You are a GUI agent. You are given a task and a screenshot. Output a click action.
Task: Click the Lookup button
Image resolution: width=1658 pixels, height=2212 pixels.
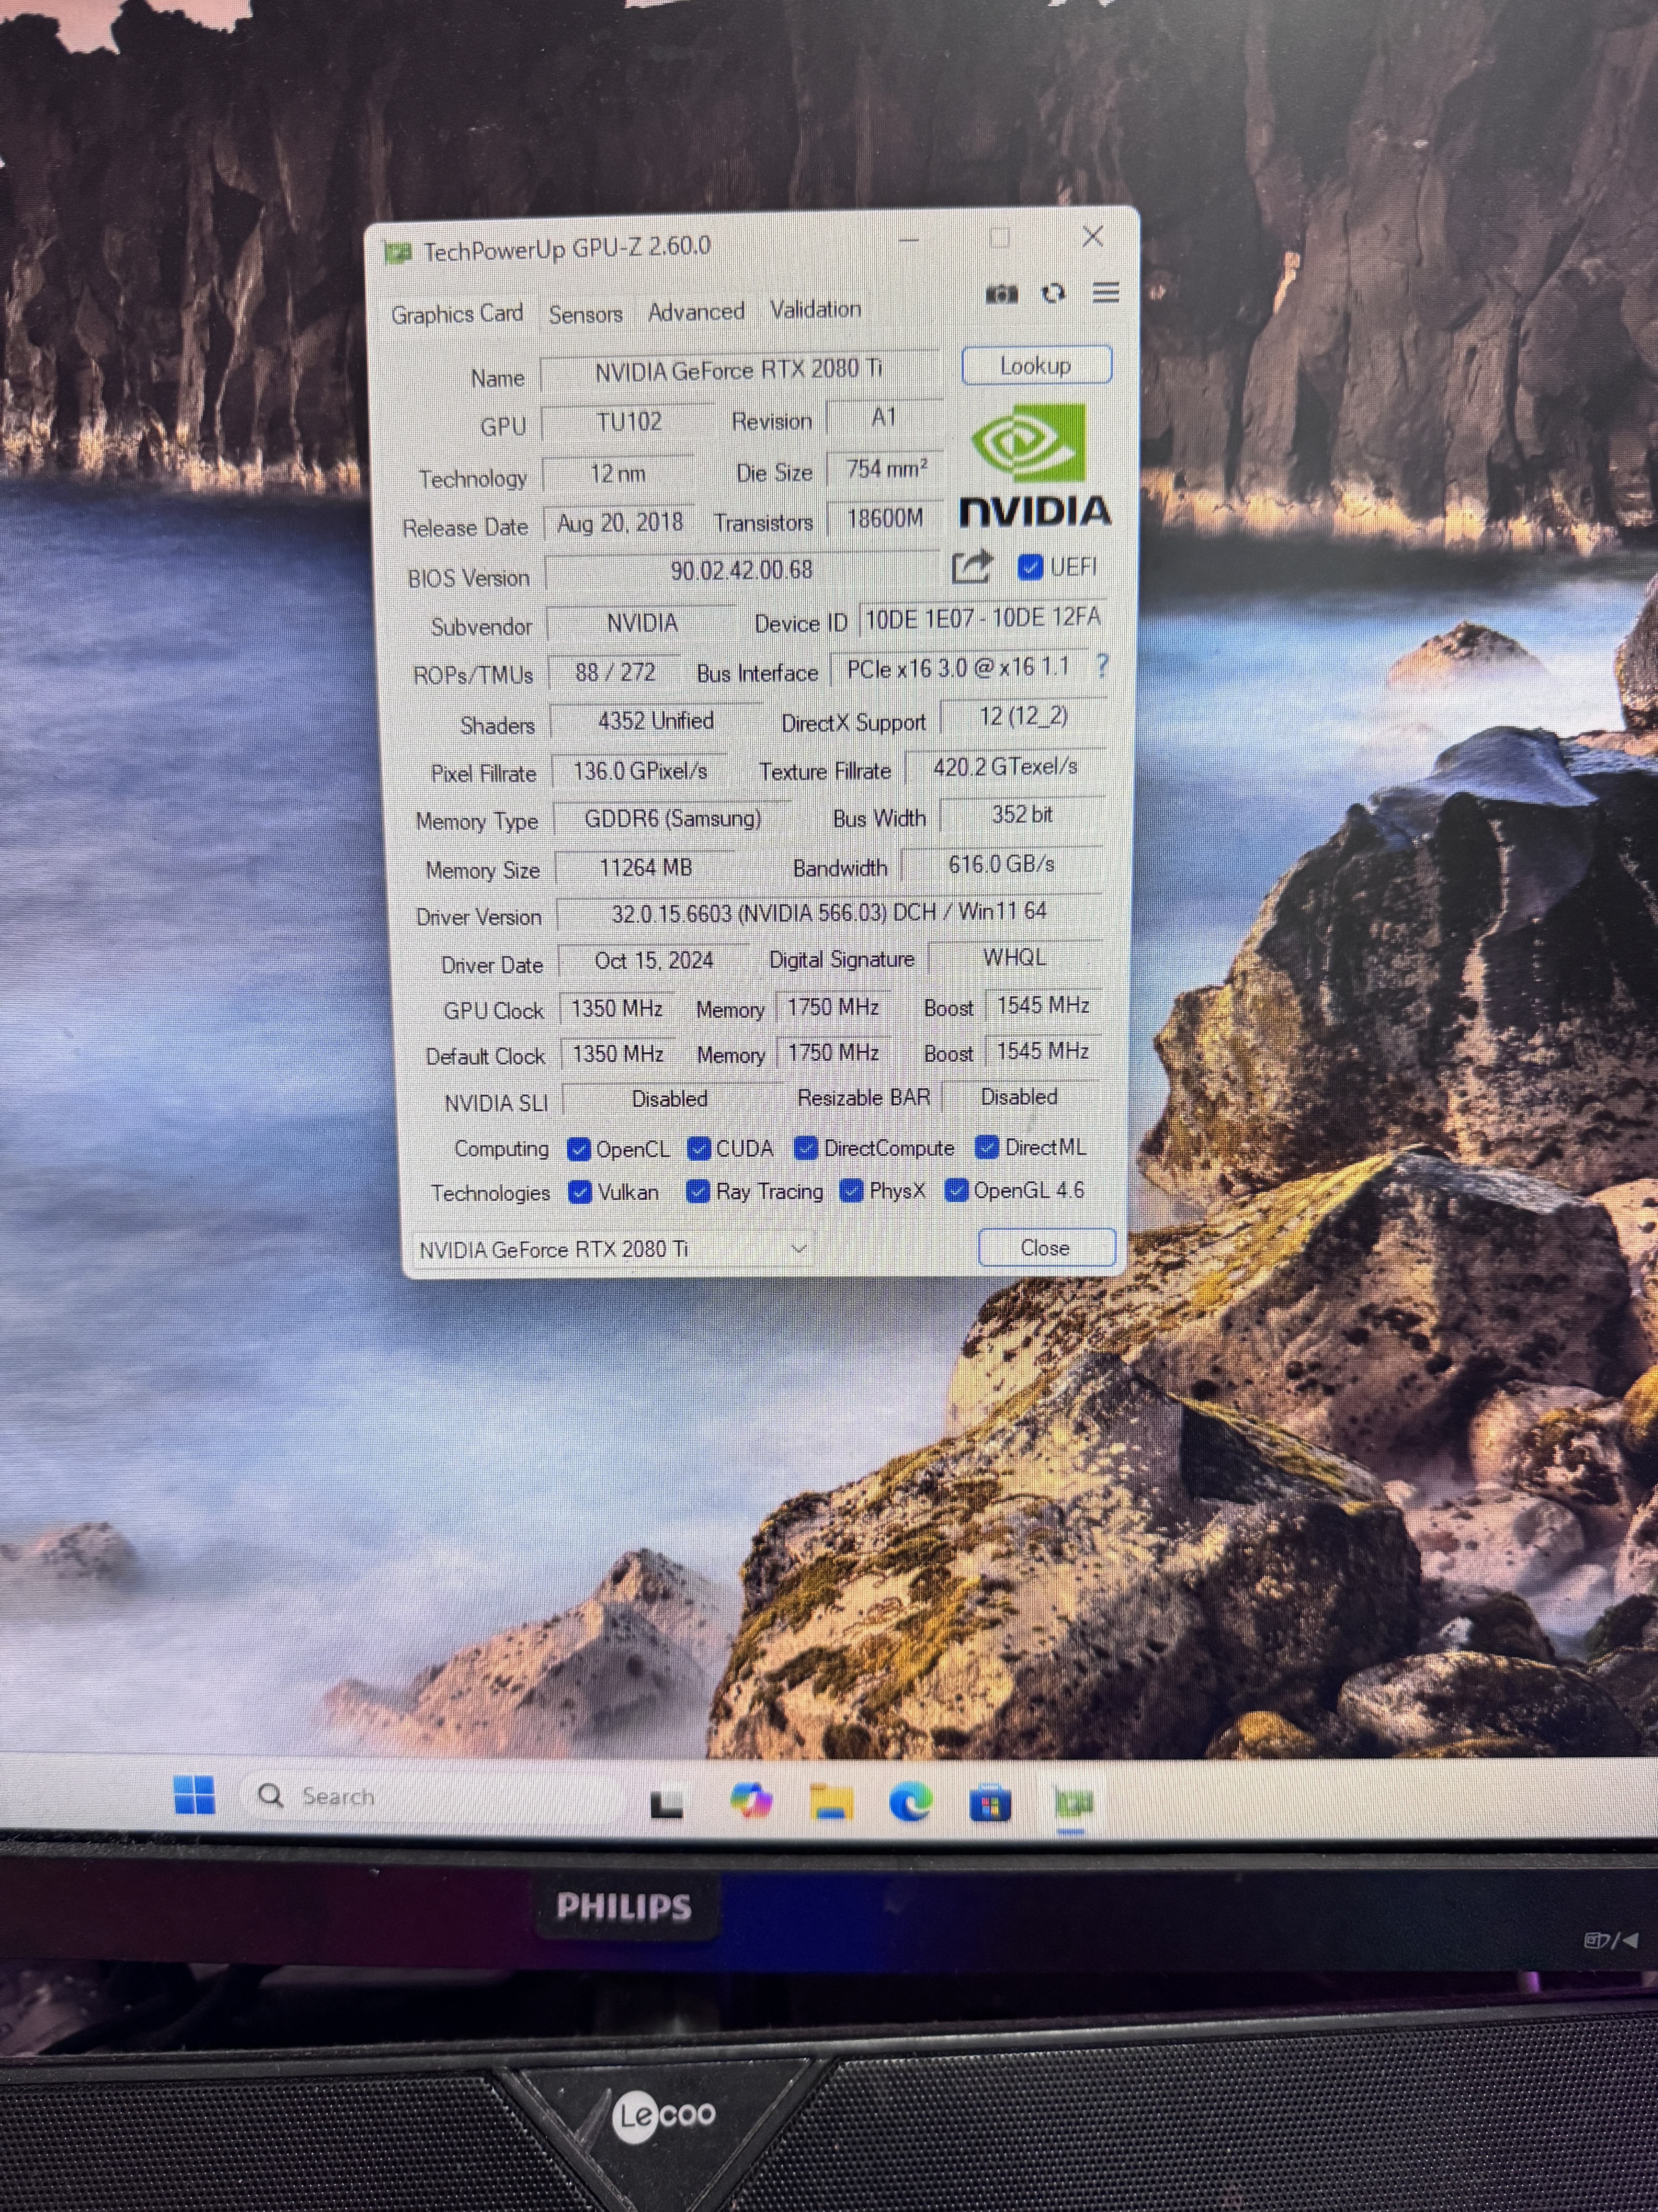coord(1036,366)
